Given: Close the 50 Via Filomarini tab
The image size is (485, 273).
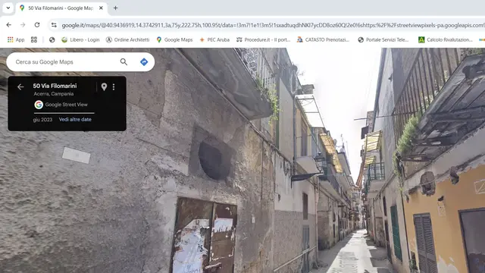Looking at the screenshot, I should (x=101, y=8).
